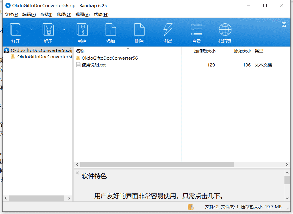Select OkdoGiftoDocConverter56 folder in file list
Image resolution: width=293 pixels, height=214 pixels.
tap(109, 58)
